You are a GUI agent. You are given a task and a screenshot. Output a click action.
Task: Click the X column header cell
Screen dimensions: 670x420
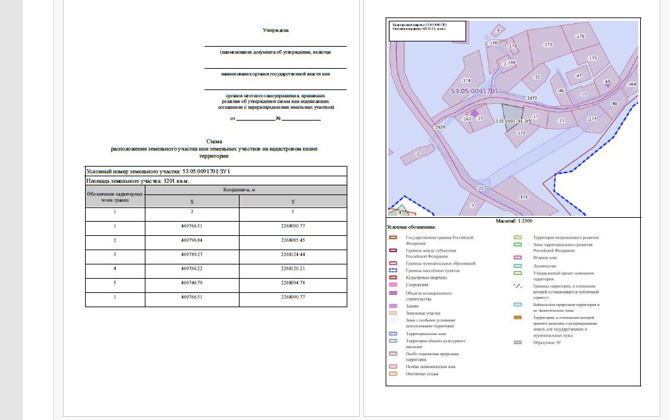[192, 202]
